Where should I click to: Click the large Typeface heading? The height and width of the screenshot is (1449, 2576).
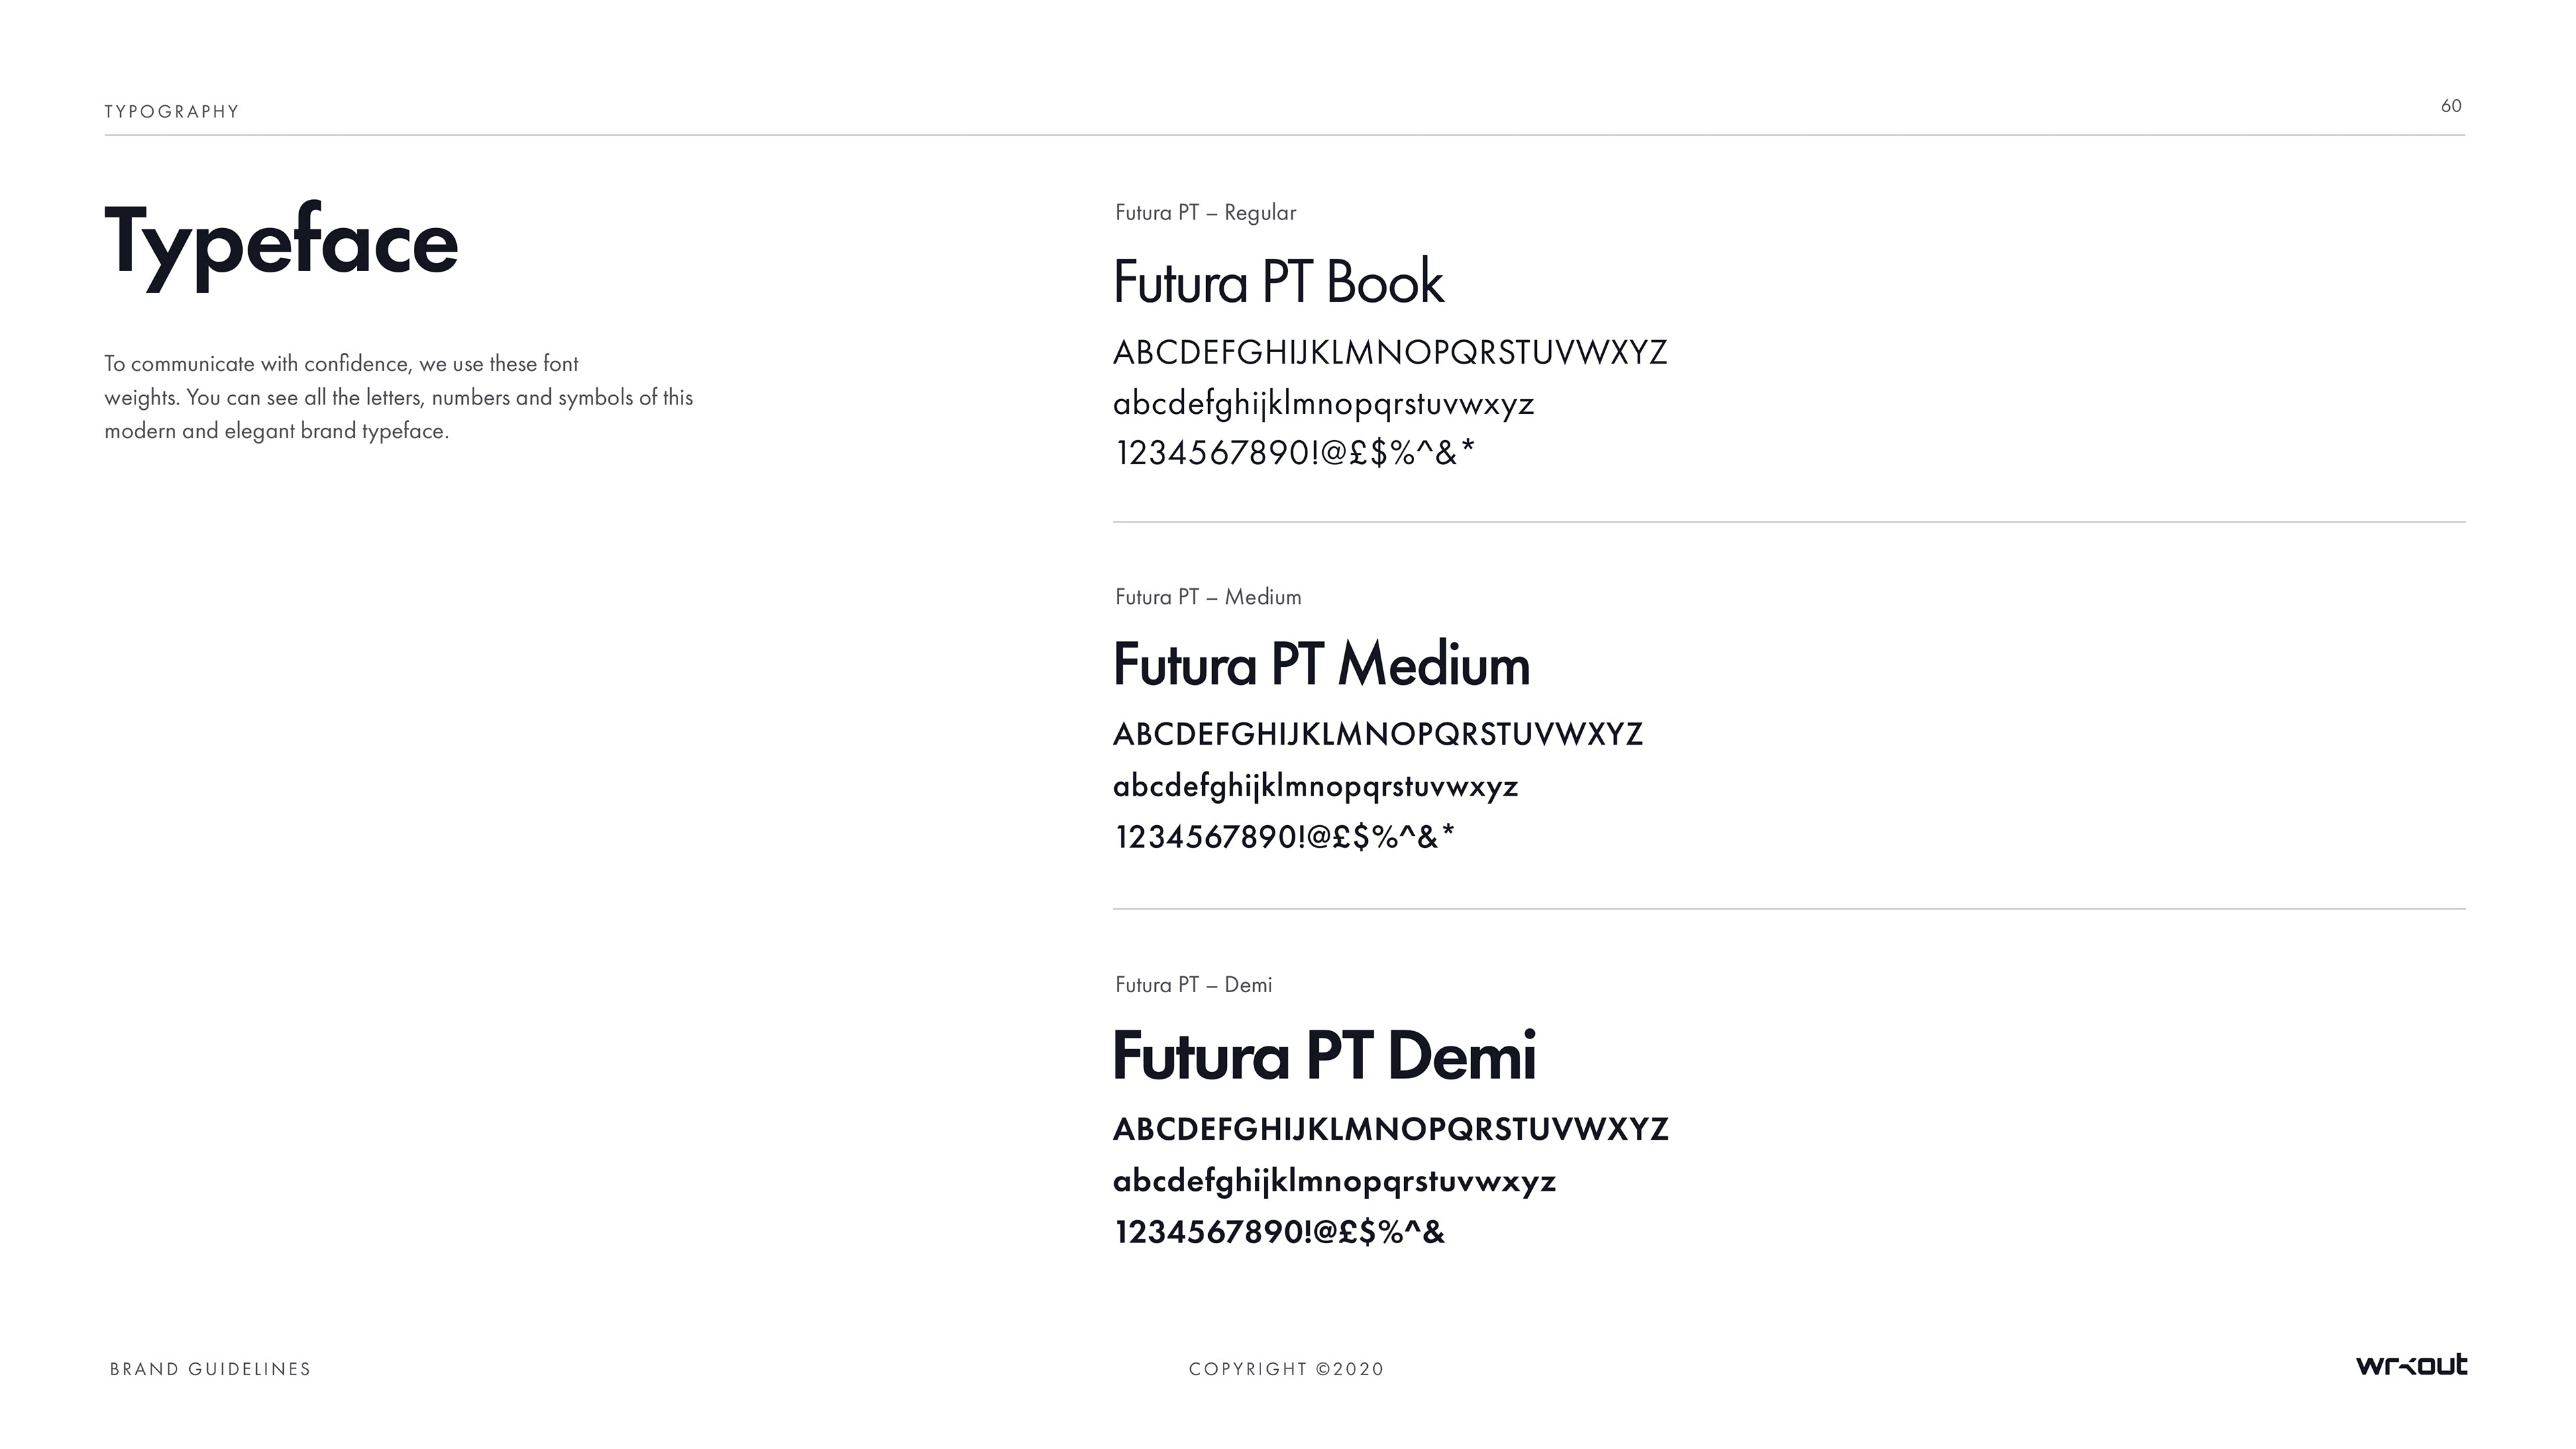tap(281, 244)
